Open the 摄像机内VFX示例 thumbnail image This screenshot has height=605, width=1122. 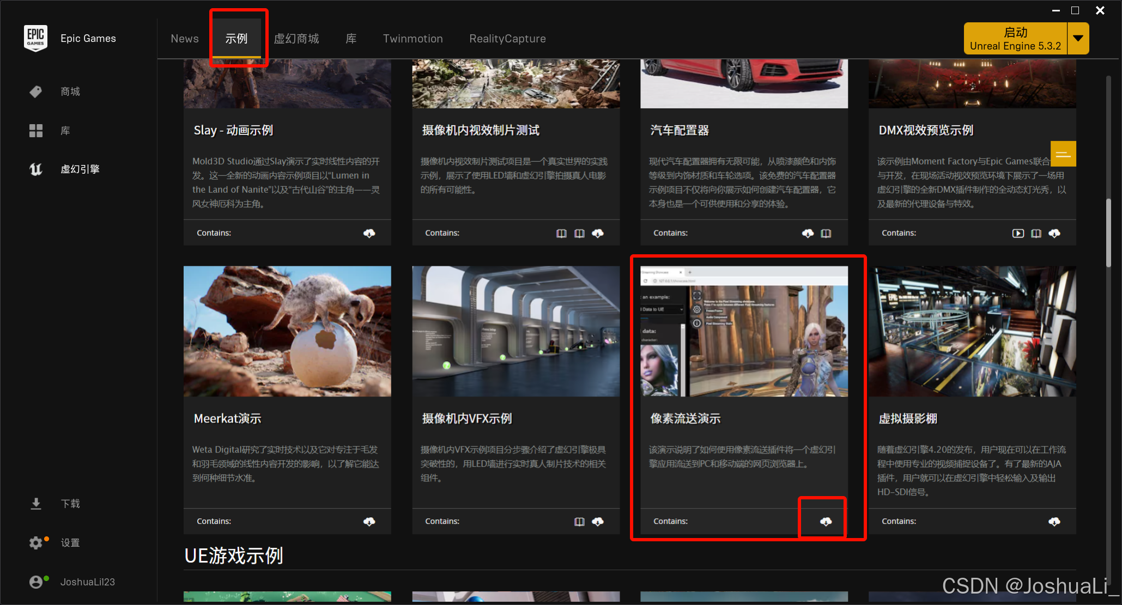pyautogui.click(x=515, y=331)
